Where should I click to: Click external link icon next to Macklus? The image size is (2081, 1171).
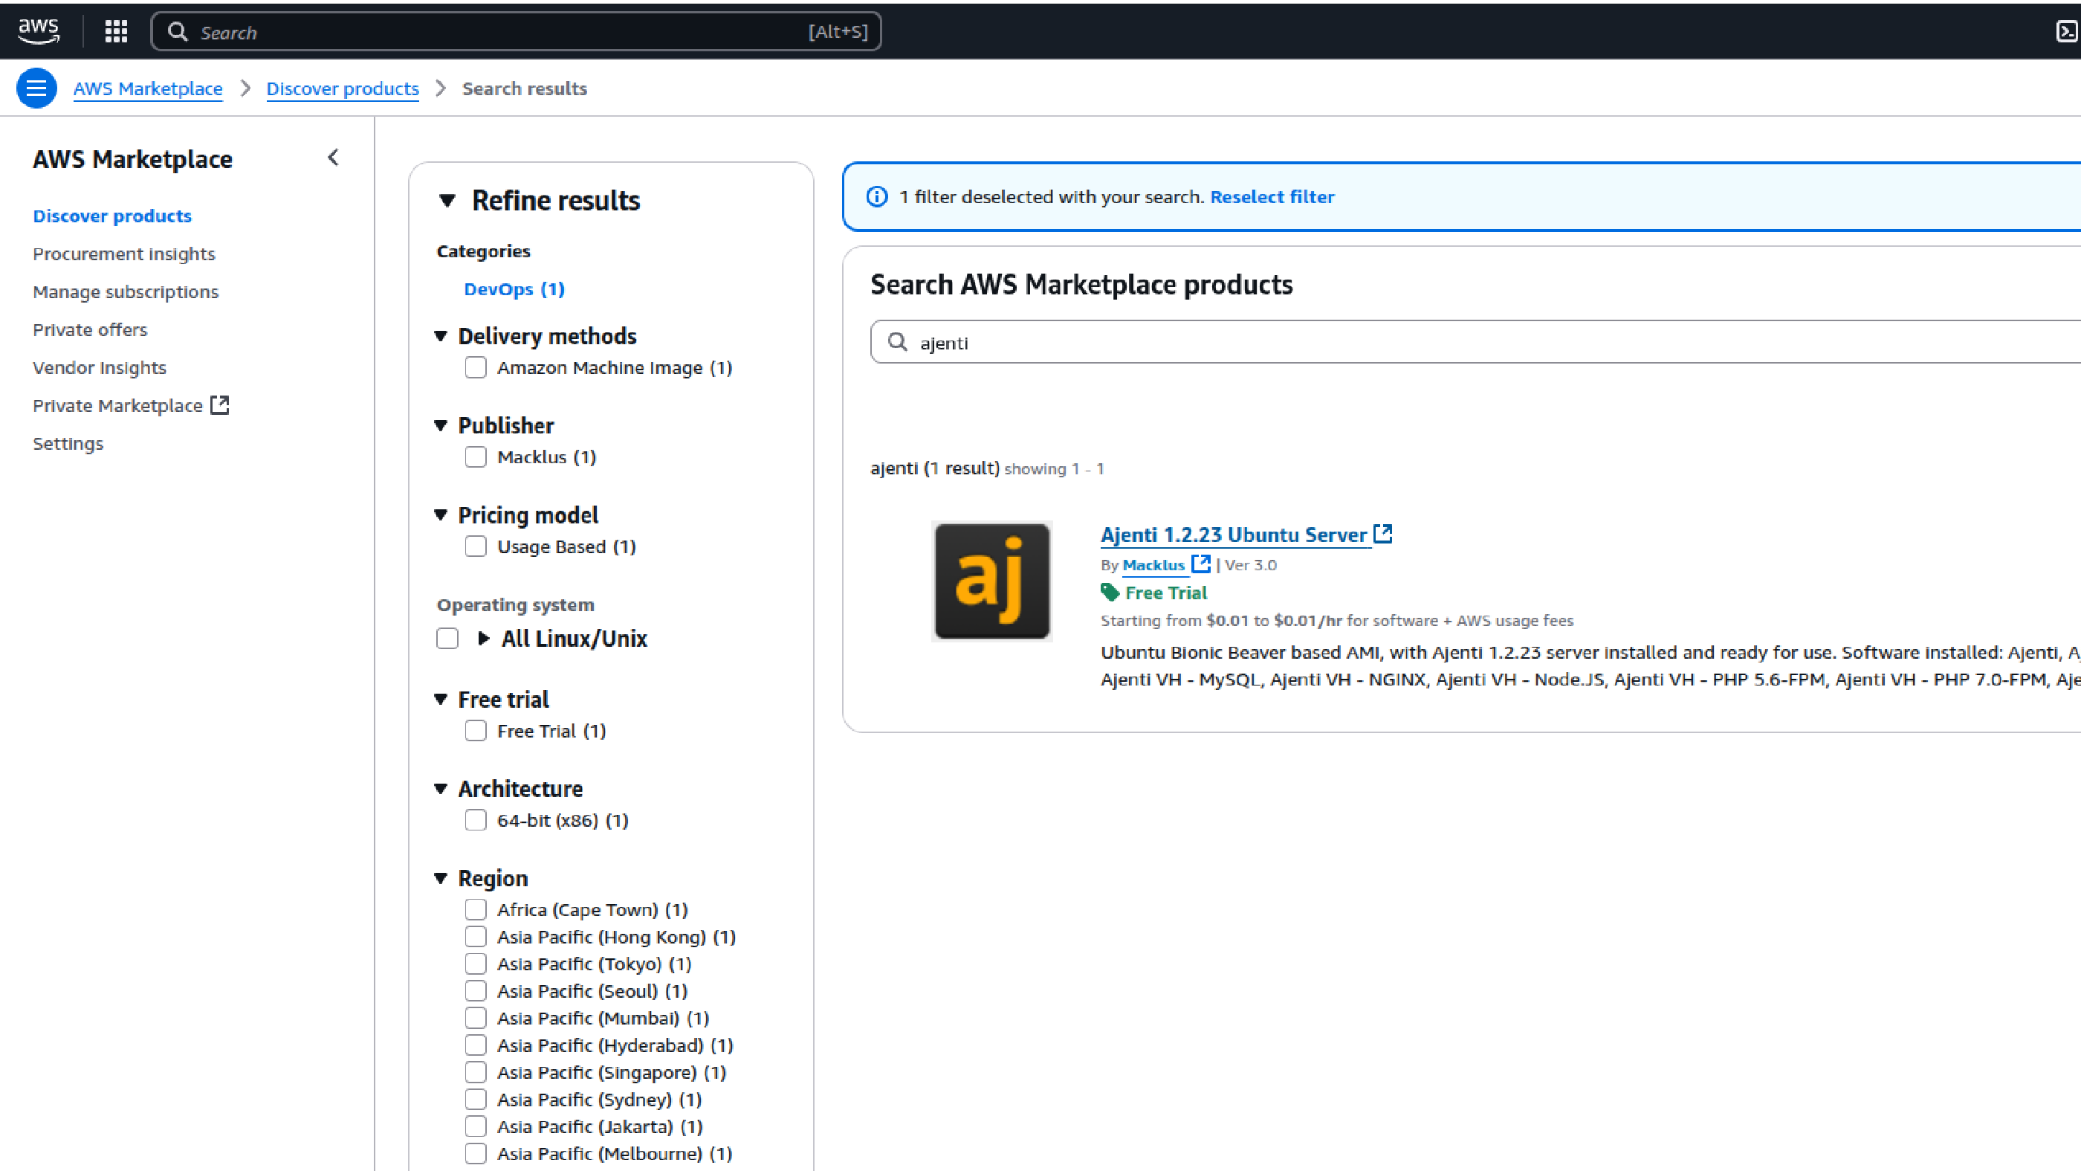click(1201, 564)
